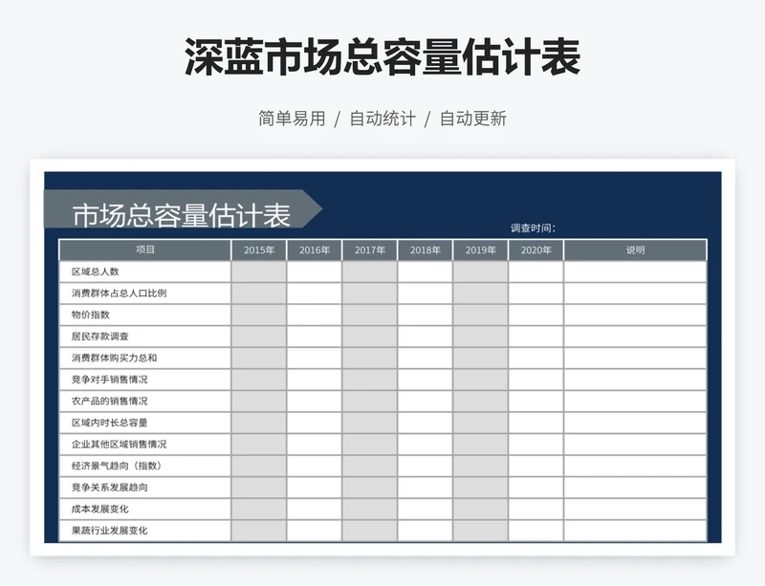The width and height of the screenshot is (765, 586).
Task: Click the 2018年 cell for 竞争对手销售情况
Action: pos(425,380)
